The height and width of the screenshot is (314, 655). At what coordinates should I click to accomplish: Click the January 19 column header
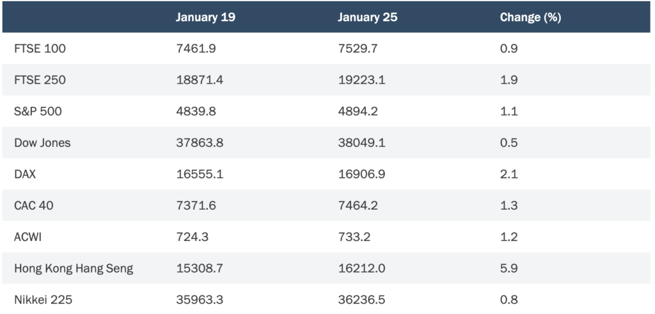(x=205, y=17)
